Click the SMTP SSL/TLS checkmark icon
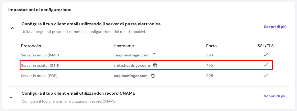Screen dimensions: 297x111 pos(266,65)
